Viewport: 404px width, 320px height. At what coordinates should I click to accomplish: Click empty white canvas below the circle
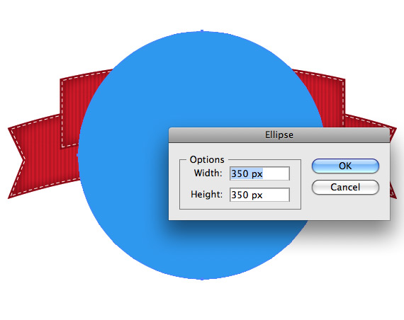[x=202, y=300]
